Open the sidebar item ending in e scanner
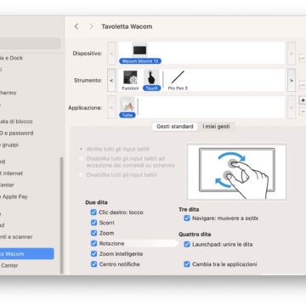306x306 pixels. pos(16,236)
